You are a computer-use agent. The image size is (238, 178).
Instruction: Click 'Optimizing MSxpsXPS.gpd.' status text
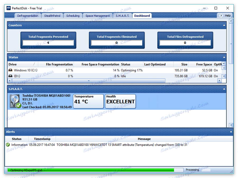(26, 170)
